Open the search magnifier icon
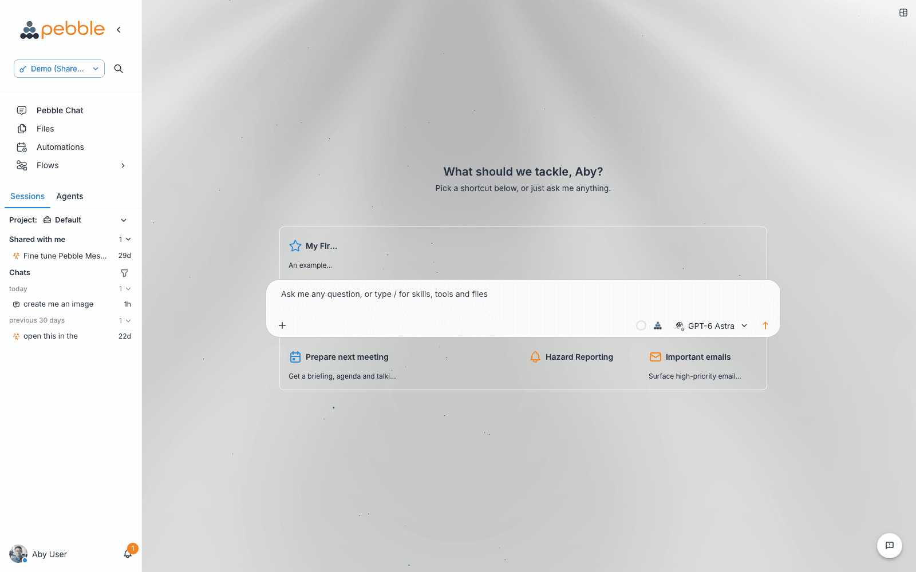This screenshot has height=572, width=916. [x=119, y=69]
